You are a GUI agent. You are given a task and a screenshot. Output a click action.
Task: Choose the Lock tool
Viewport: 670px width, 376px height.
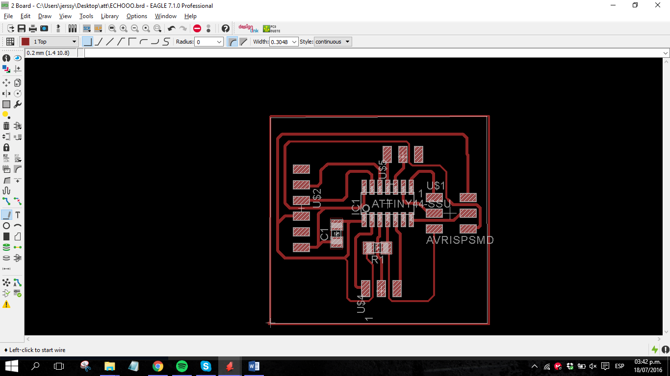[x=6, y=147]
